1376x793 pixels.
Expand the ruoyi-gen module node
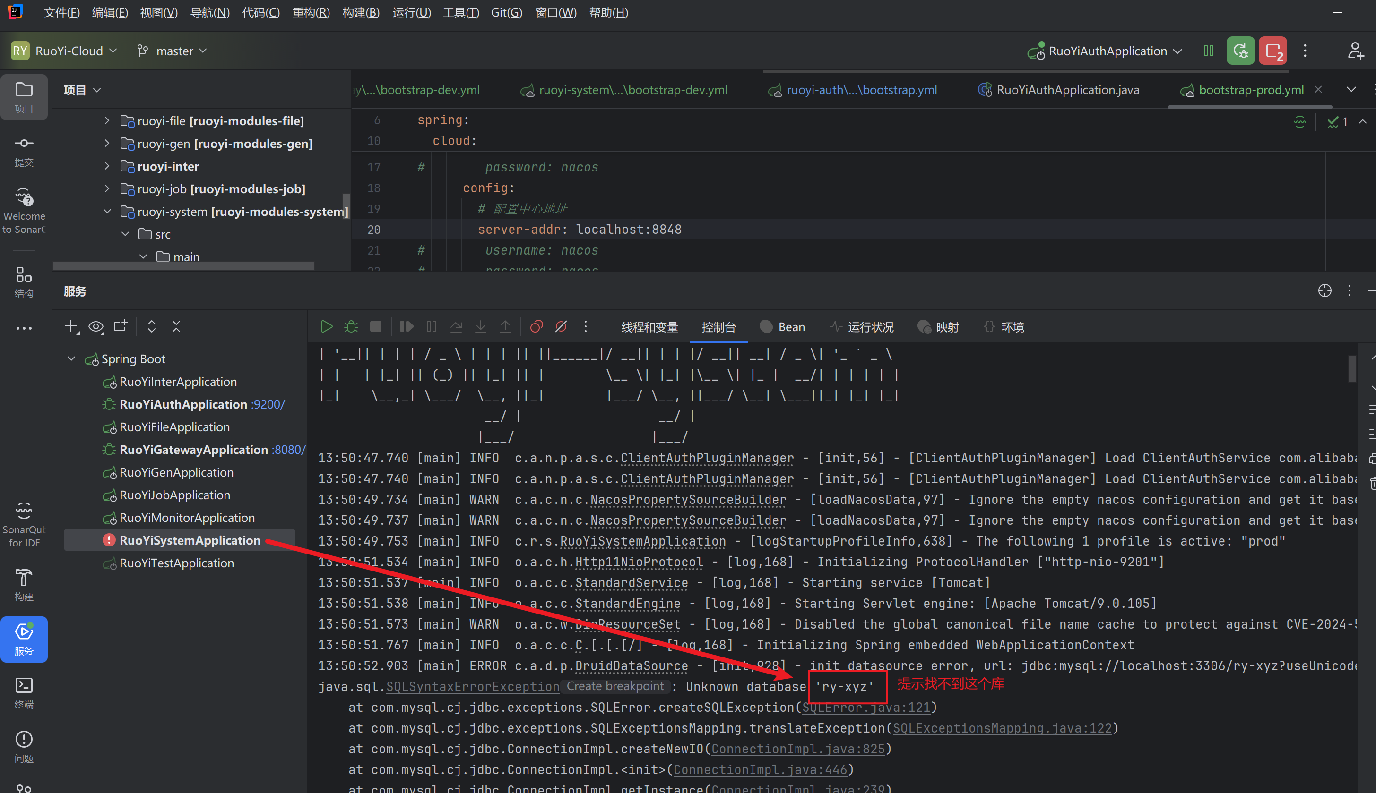(x=107, y=143)
